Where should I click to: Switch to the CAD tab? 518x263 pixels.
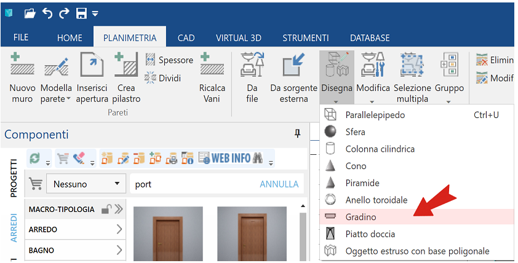tap(186, 38)
